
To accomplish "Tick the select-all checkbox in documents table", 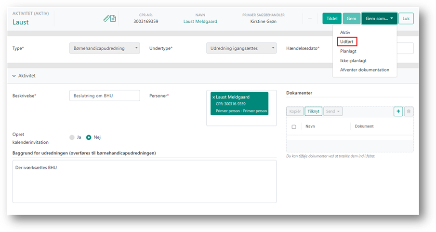I will pyautogui.click(x=294, y=127).
